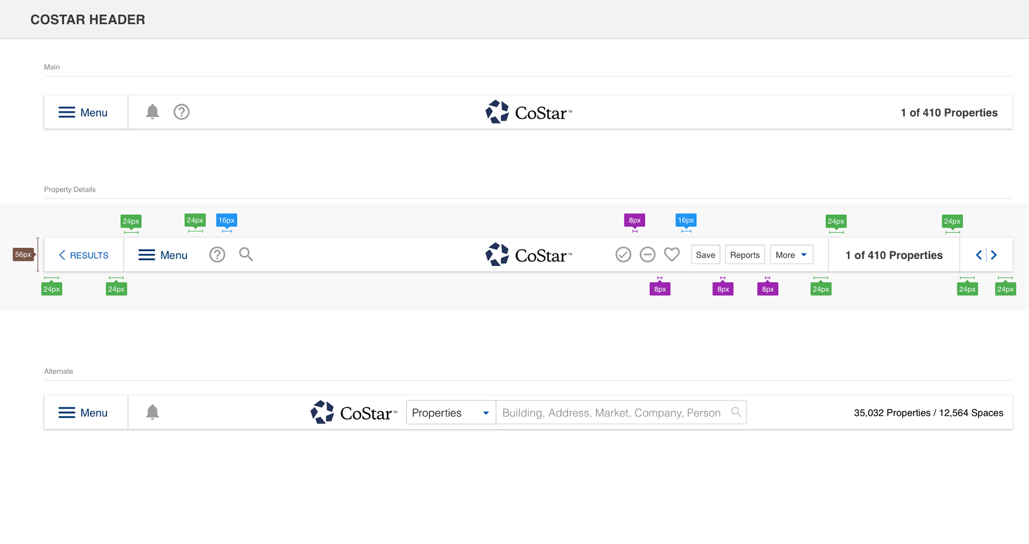Open the Menu in Property Details header

(x=163, y=255)
